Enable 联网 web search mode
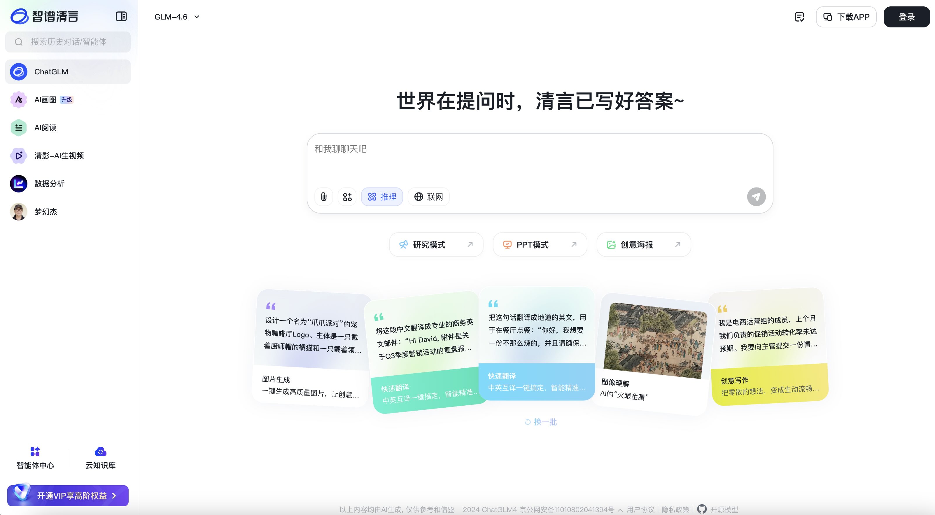935x515 pixels. pyautogui.click(x=428, y=196)
